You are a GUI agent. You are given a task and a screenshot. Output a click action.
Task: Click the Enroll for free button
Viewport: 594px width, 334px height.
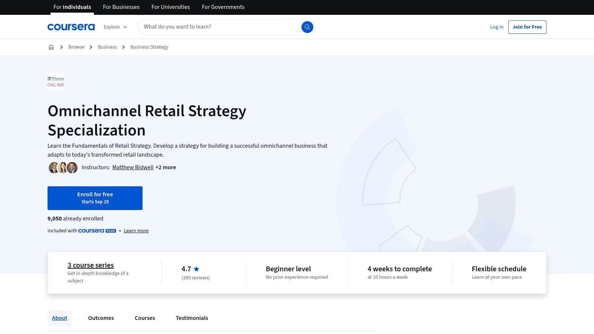pyautogui.click(x=95, y=198)
